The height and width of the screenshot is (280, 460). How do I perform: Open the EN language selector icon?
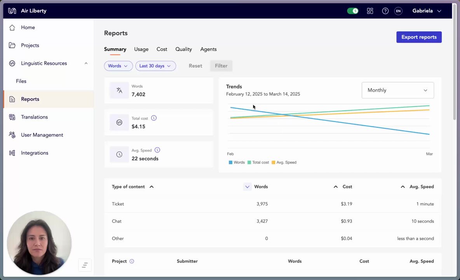point(398,11)
